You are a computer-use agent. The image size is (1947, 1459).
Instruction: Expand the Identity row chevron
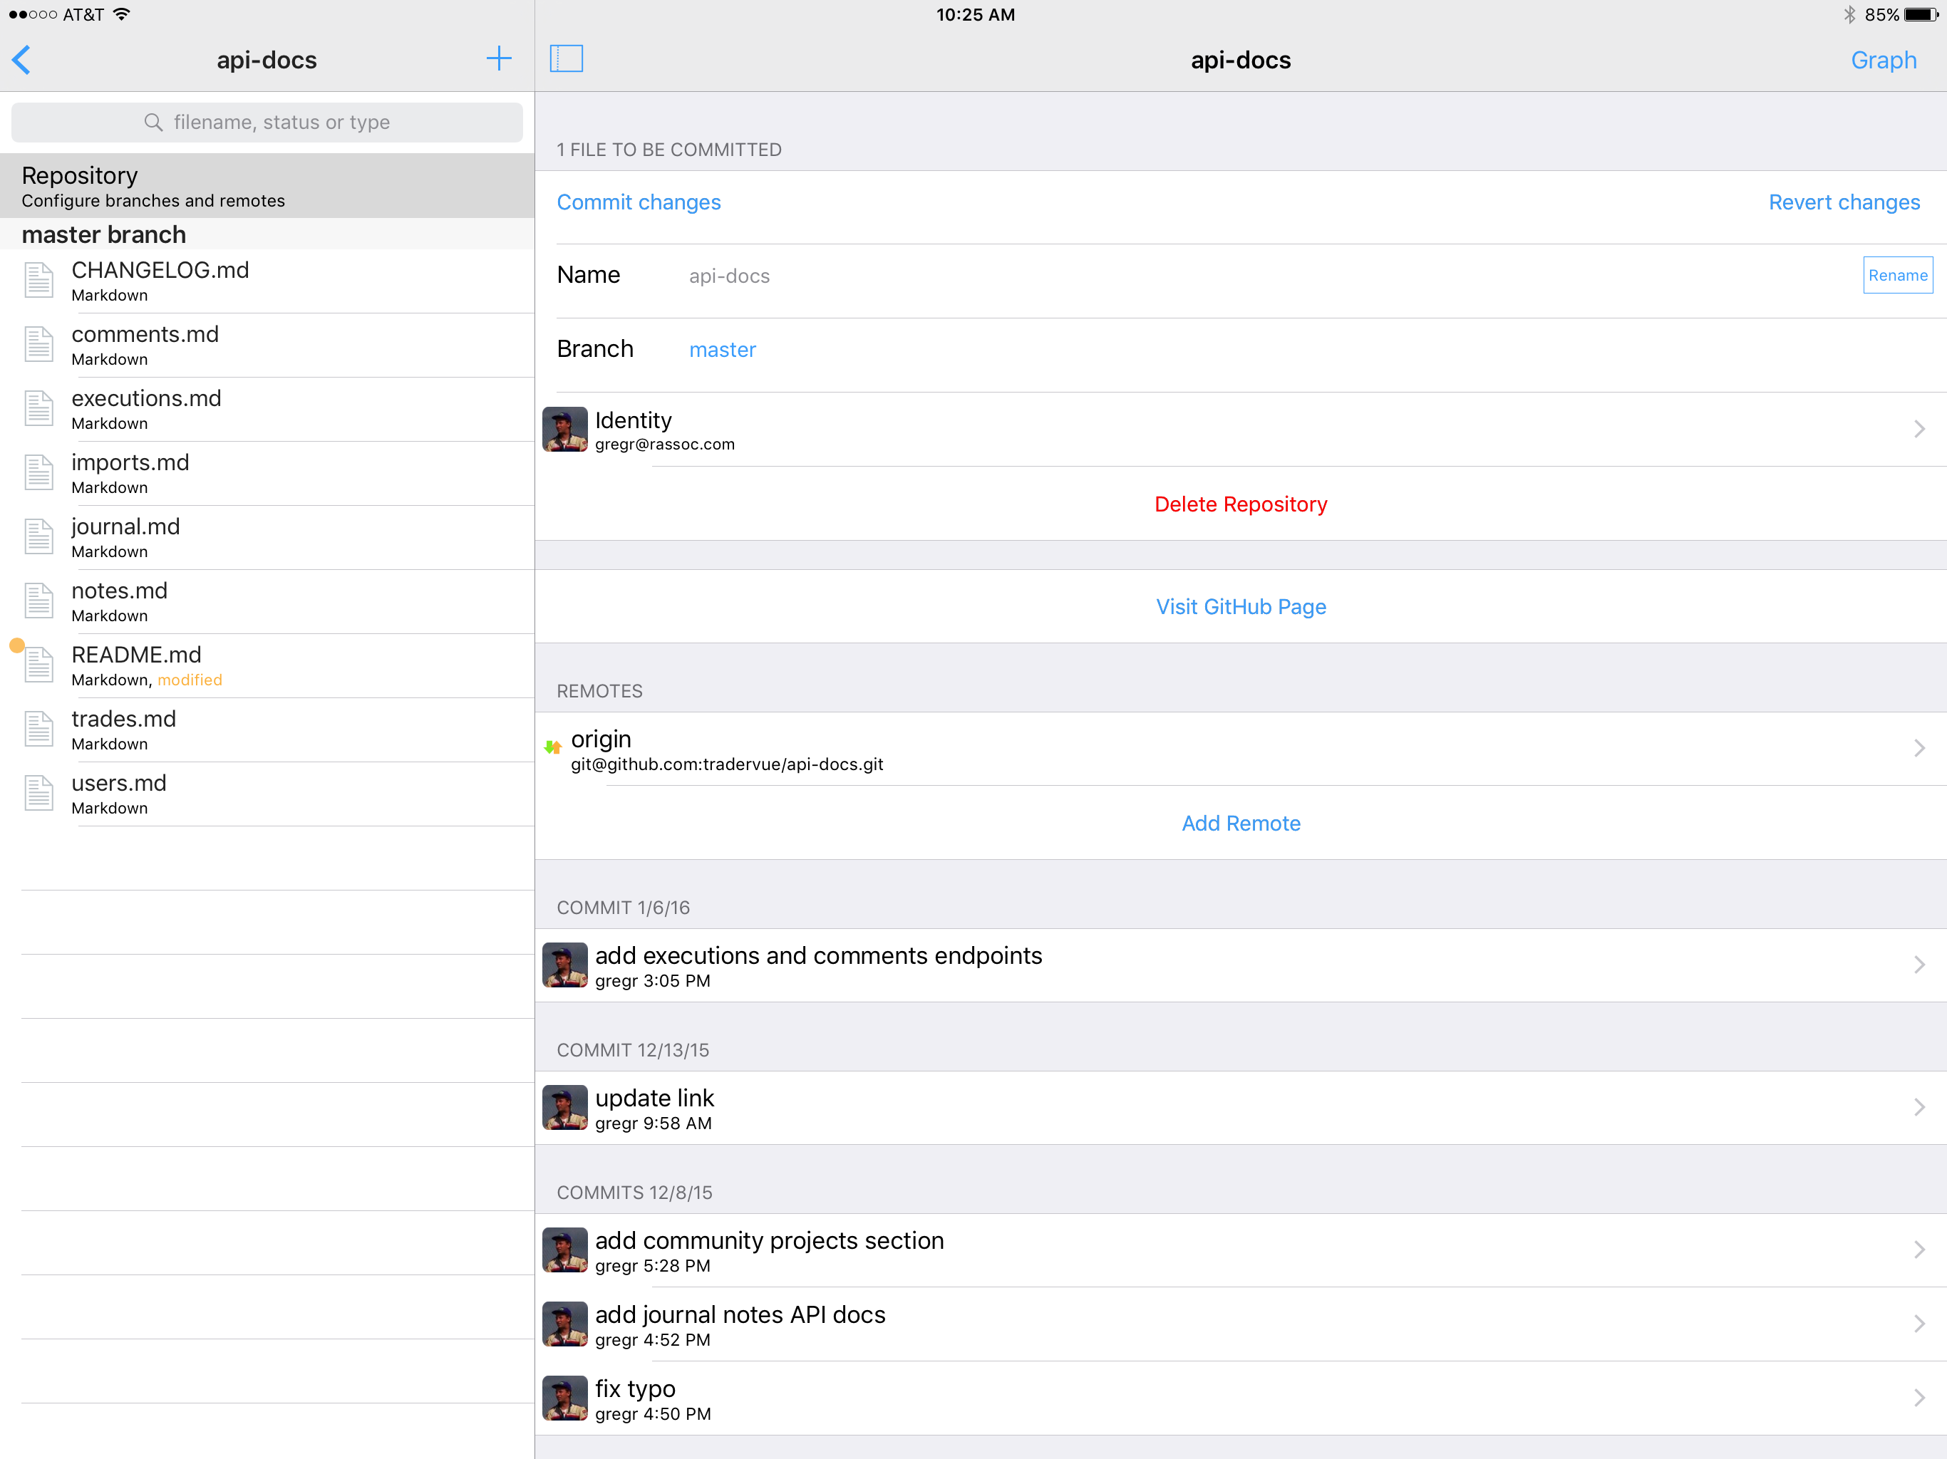(1918, 430)
